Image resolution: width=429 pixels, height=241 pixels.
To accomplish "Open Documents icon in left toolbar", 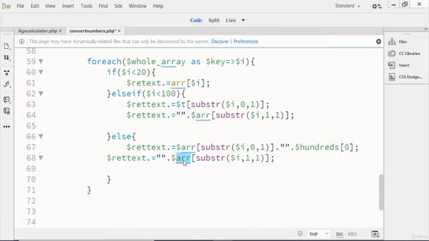I will pyautogui.click(x=7, y=46).
